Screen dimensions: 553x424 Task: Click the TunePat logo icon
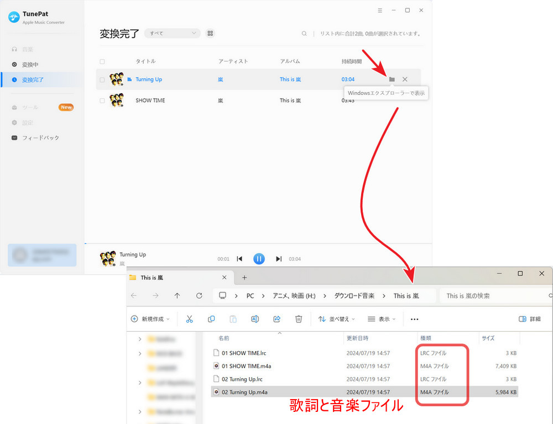(x=14, y=17)
